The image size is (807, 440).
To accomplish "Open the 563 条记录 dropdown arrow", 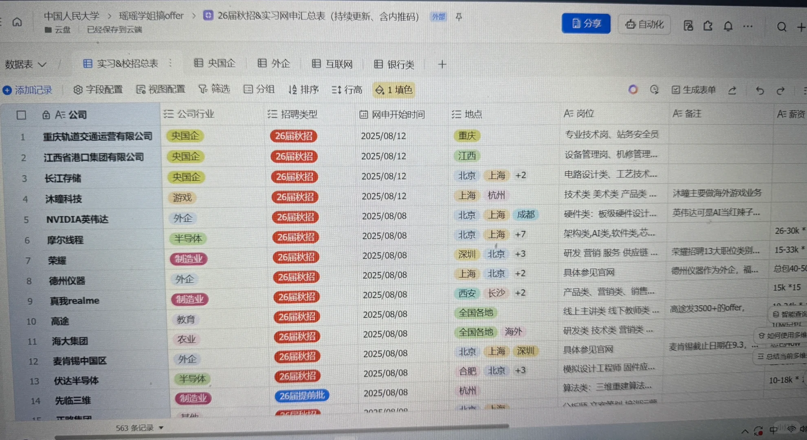I will [x=161, y=428].
